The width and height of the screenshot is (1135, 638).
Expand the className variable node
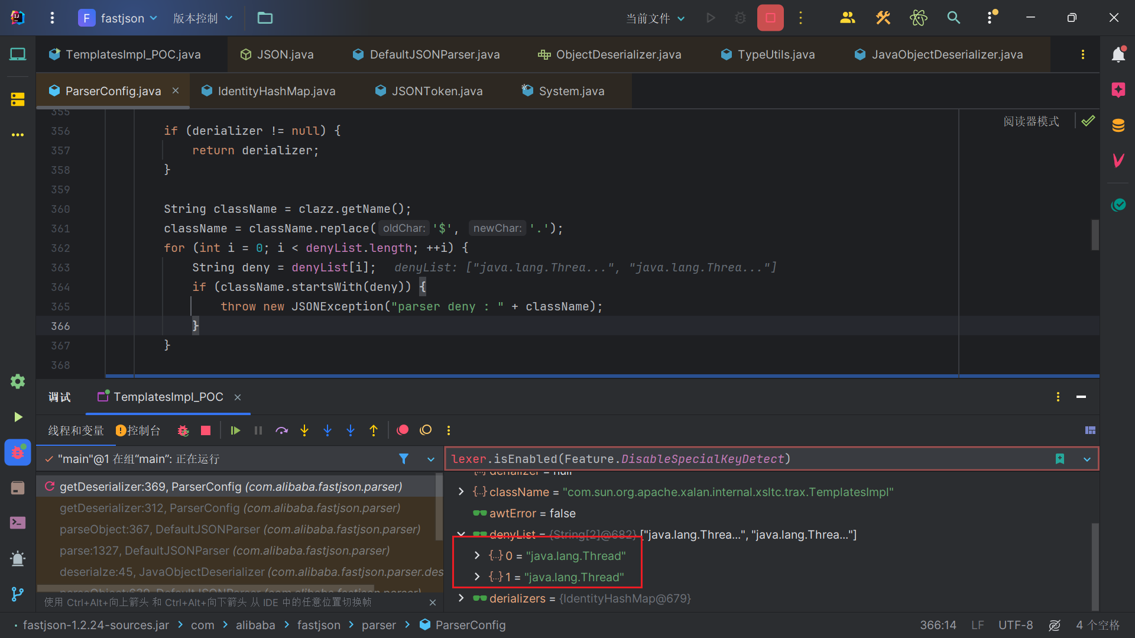click(x=461, y=492)
